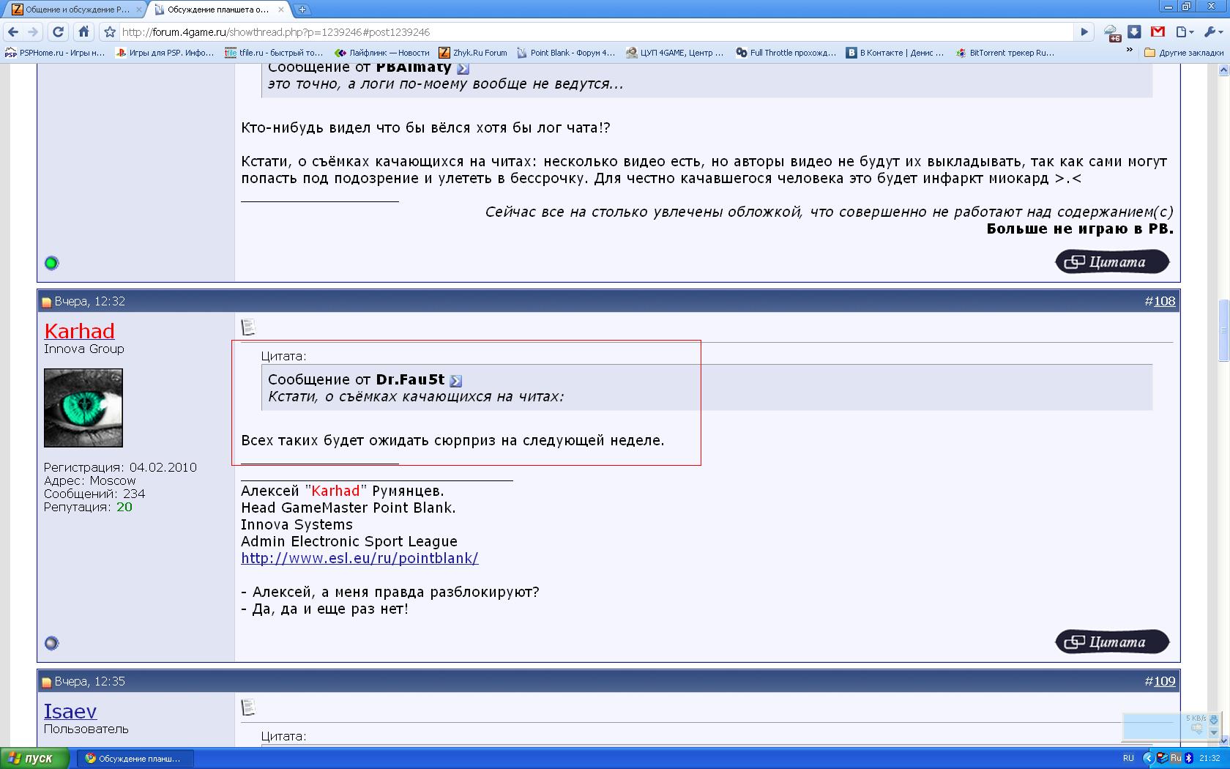This screenshot has width=1230, height=769.
Task: Click the RU language bar indicator
Action: (1128, 758)
